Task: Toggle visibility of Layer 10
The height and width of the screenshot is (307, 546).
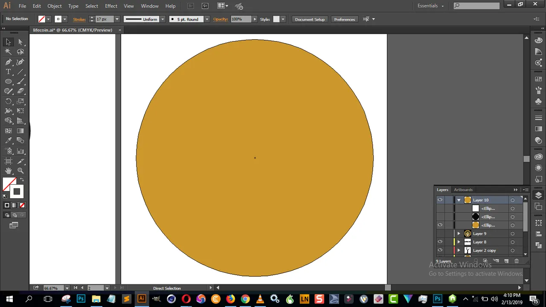Action: (440, 200)
